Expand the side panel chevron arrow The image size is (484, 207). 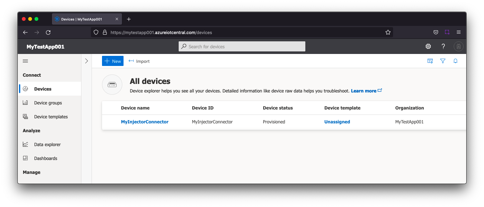click(86, 61)
